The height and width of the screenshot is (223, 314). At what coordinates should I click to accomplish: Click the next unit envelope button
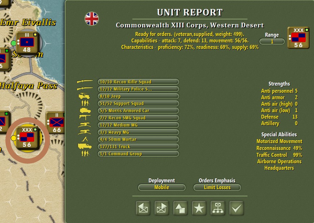point(161,208)
